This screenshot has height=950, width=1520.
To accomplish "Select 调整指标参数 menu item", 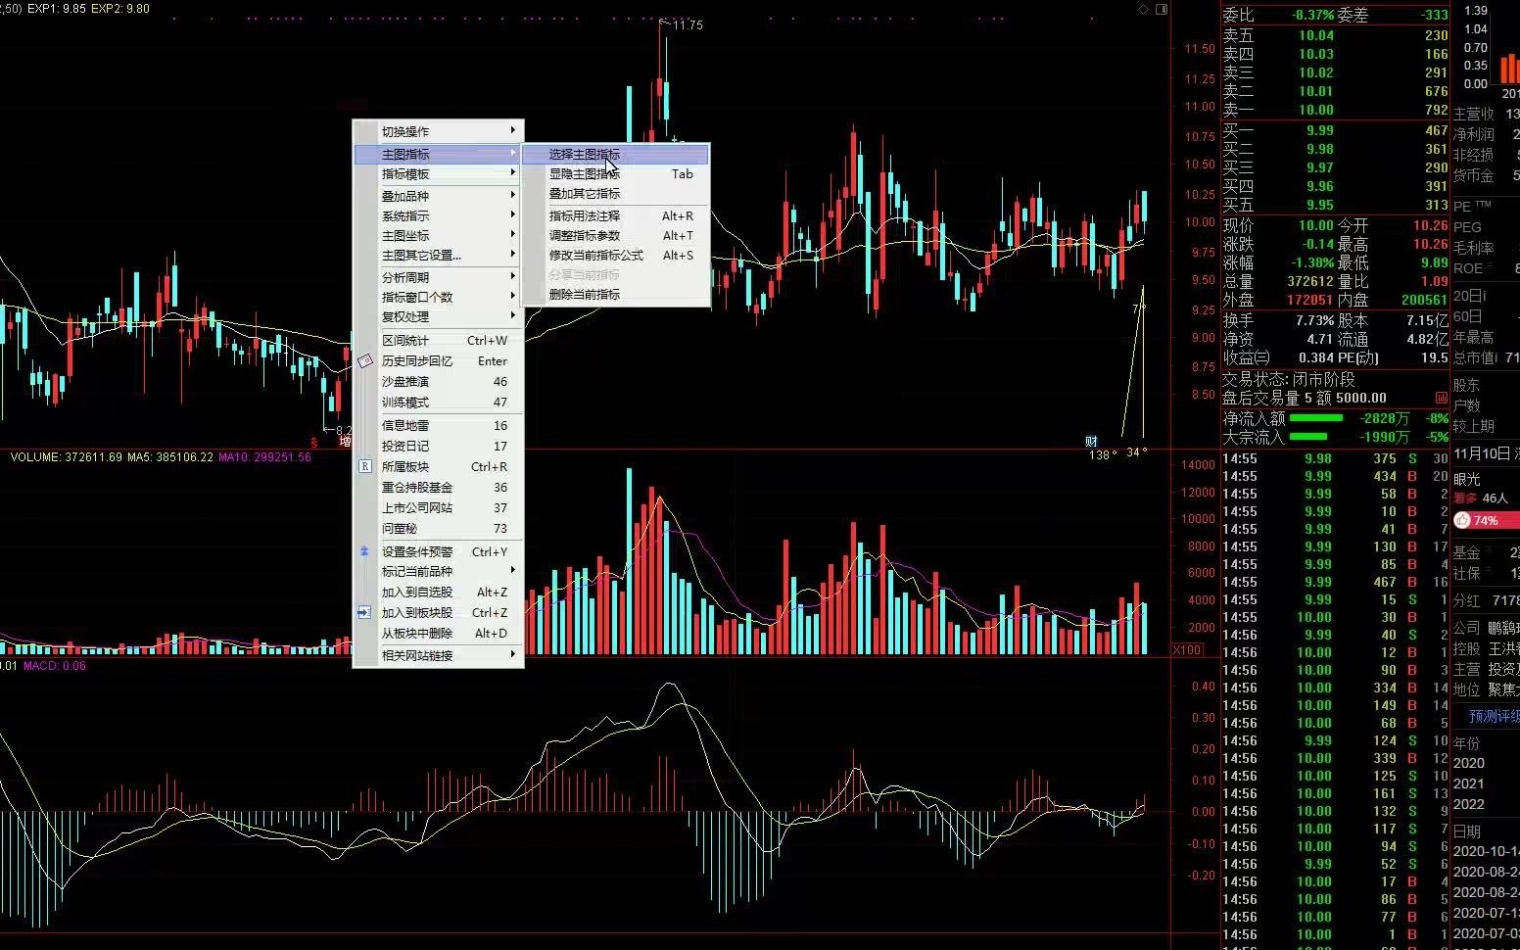I will tap(615, 236).
